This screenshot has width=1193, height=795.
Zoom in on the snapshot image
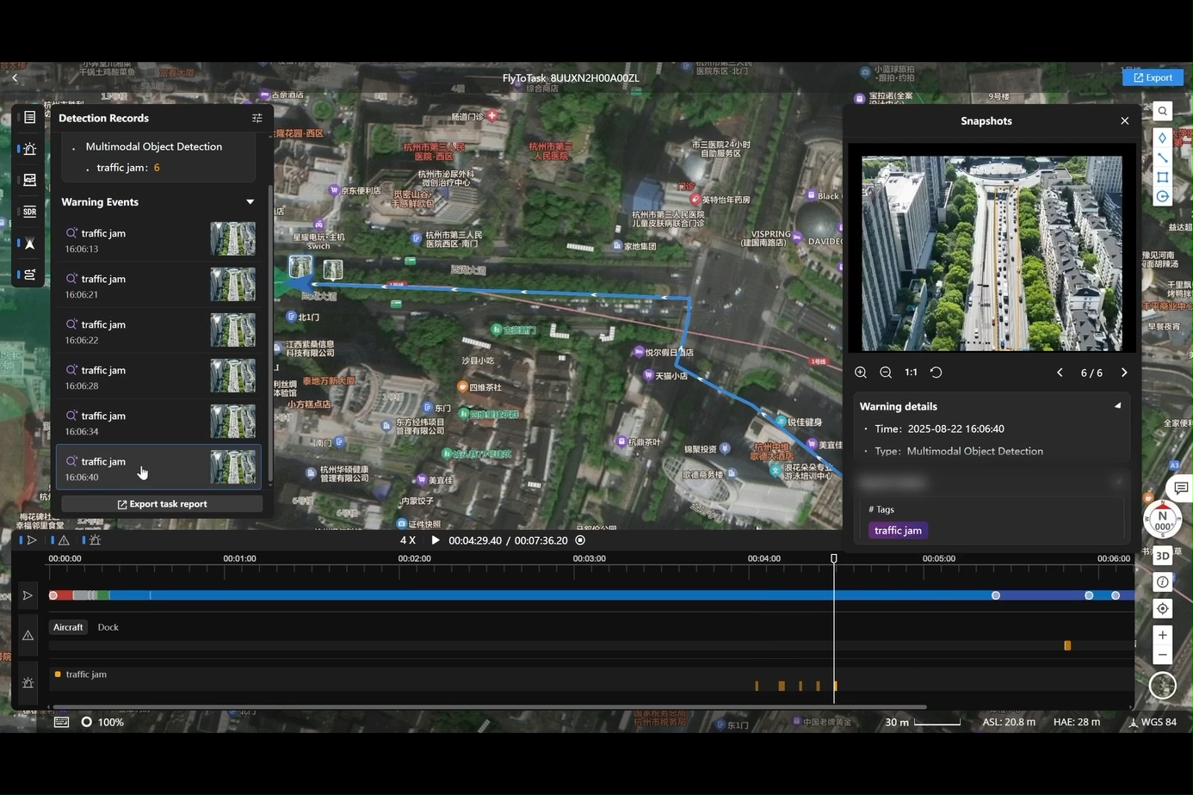coord(860,373)
